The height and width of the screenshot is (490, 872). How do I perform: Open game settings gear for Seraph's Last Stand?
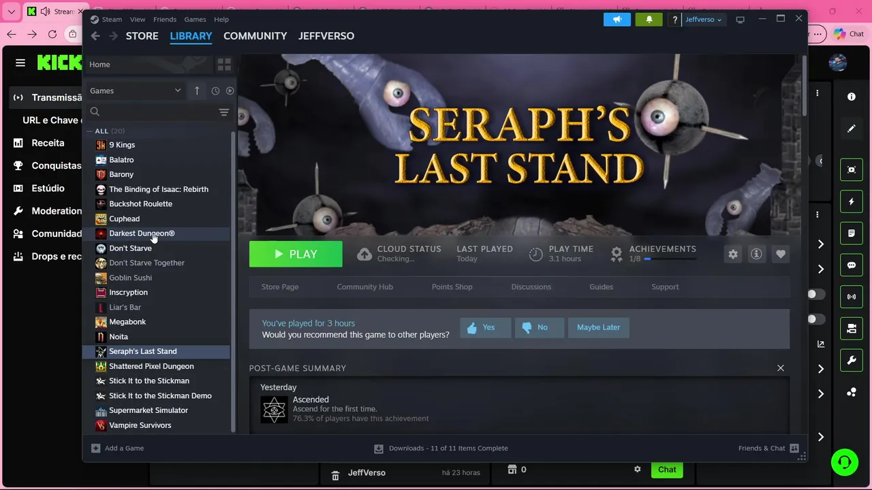coord(732,254)
